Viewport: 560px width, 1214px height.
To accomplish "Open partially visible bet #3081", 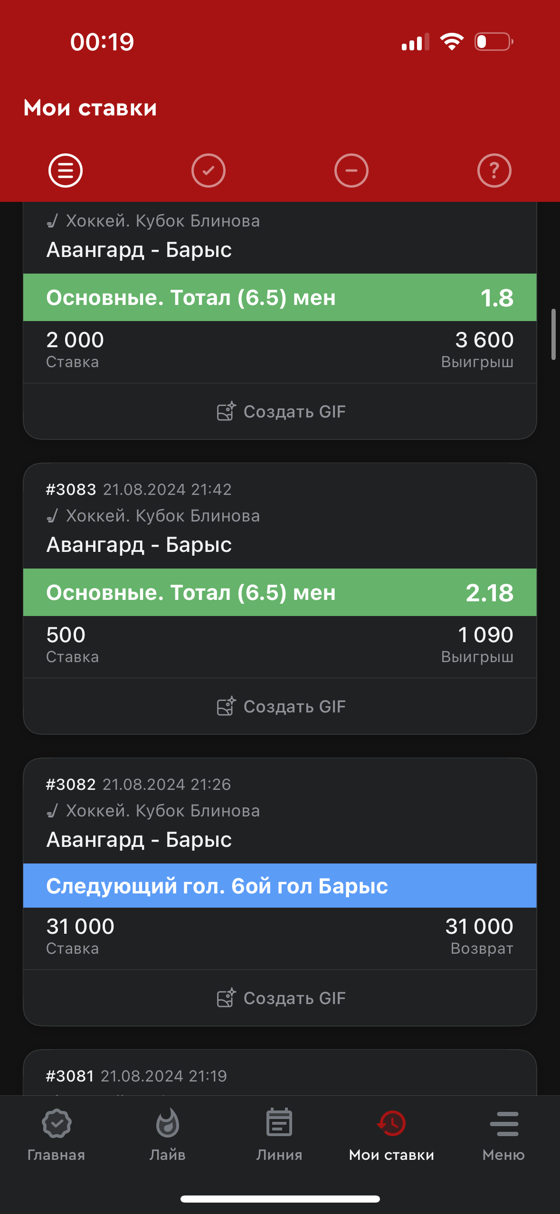I will click(137, 1076).
